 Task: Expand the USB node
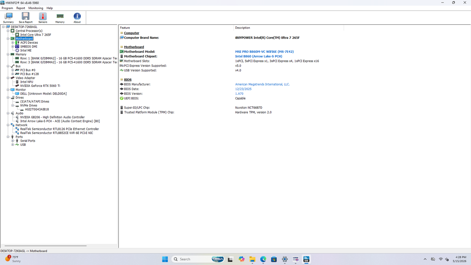tap(13, 145)
